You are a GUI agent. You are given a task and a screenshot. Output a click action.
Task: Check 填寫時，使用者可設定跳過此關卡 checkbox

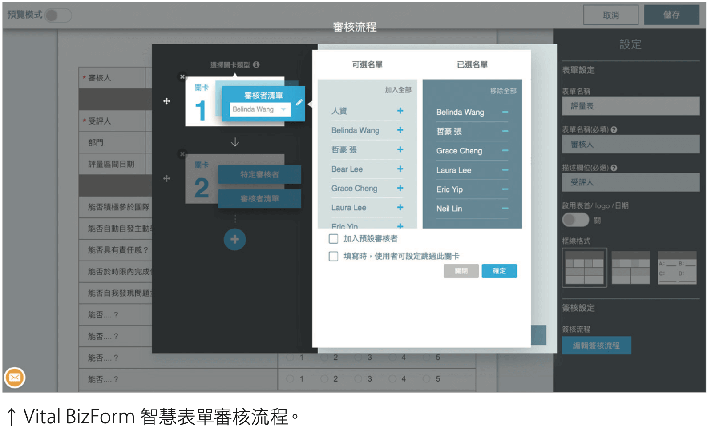coord(333,256)
